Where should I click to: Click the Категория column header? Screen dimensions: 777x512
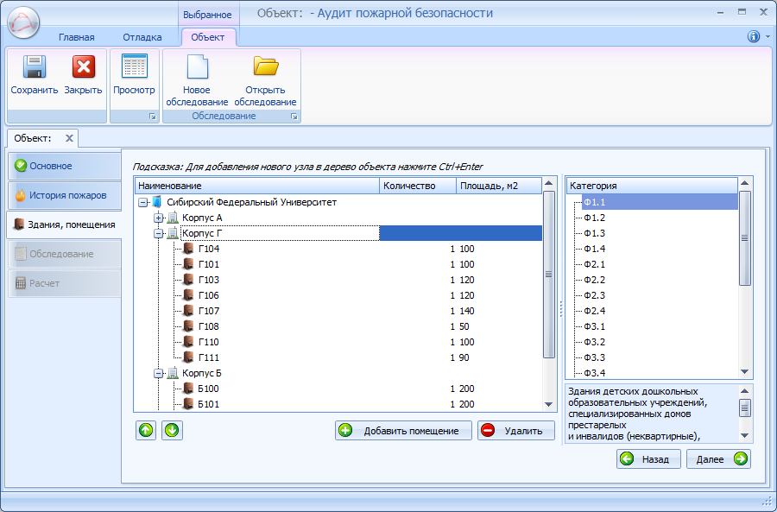(652, 186)
